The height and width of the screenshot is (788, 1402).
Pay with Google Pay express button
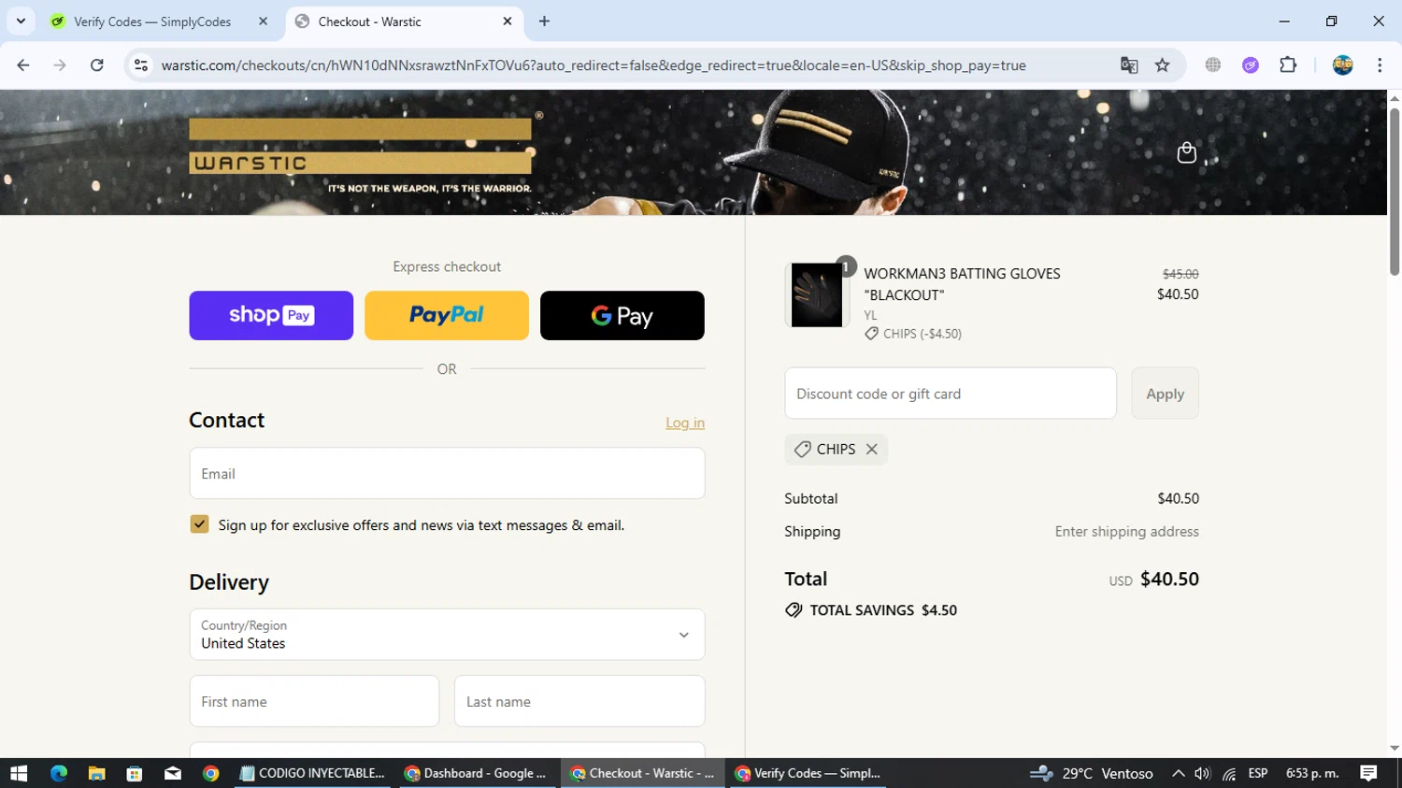pos(622,315)
